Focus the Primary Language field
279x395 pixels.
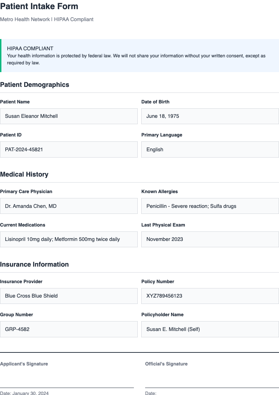tap(210, 149)
